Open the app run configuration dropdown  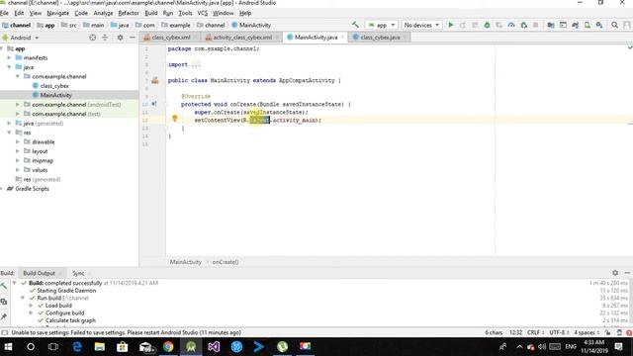381,25
